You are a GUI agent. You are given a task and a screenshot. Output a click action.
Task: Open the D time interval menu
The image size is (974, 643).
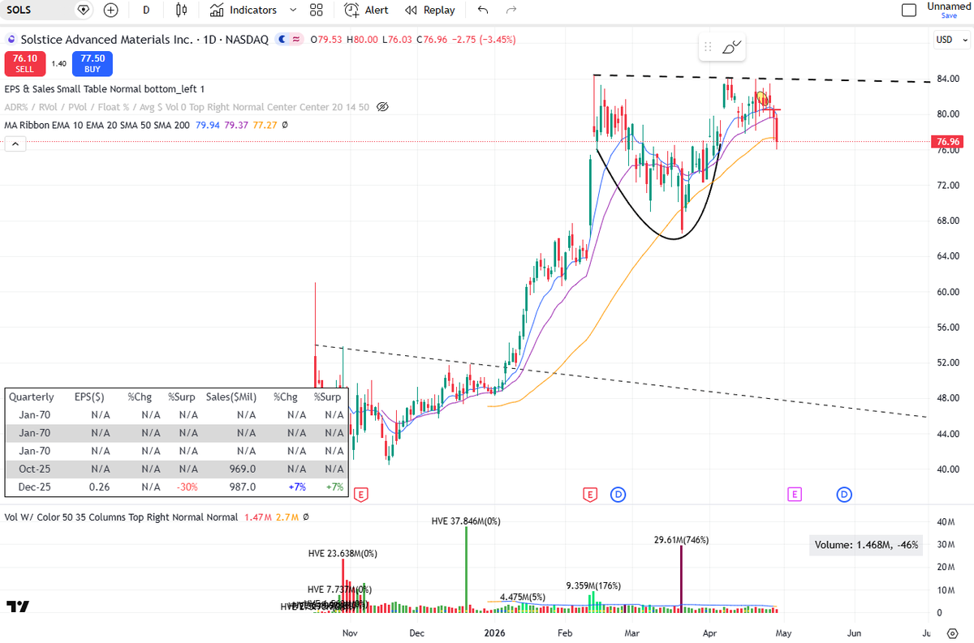point(146,10)
